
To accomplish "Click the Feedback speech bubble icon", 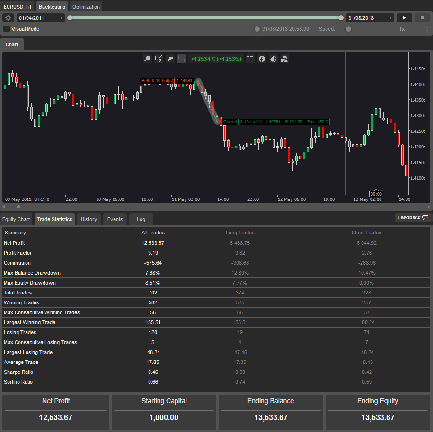I will pyautogui.click(x=425, y=217).
